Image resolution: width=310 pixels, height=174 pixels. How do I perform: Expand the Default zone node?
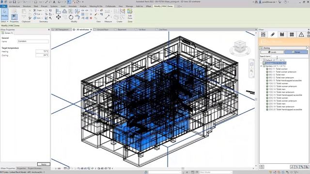pyautogui.click(x=261, y=60)
